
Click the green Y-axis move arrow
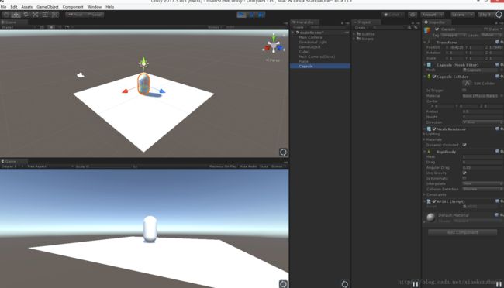[x=143, y=60]
